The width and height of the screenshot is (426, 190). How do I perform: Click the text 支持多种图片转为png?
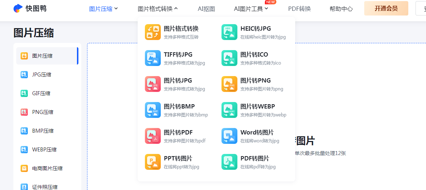[x=262, y=89]
